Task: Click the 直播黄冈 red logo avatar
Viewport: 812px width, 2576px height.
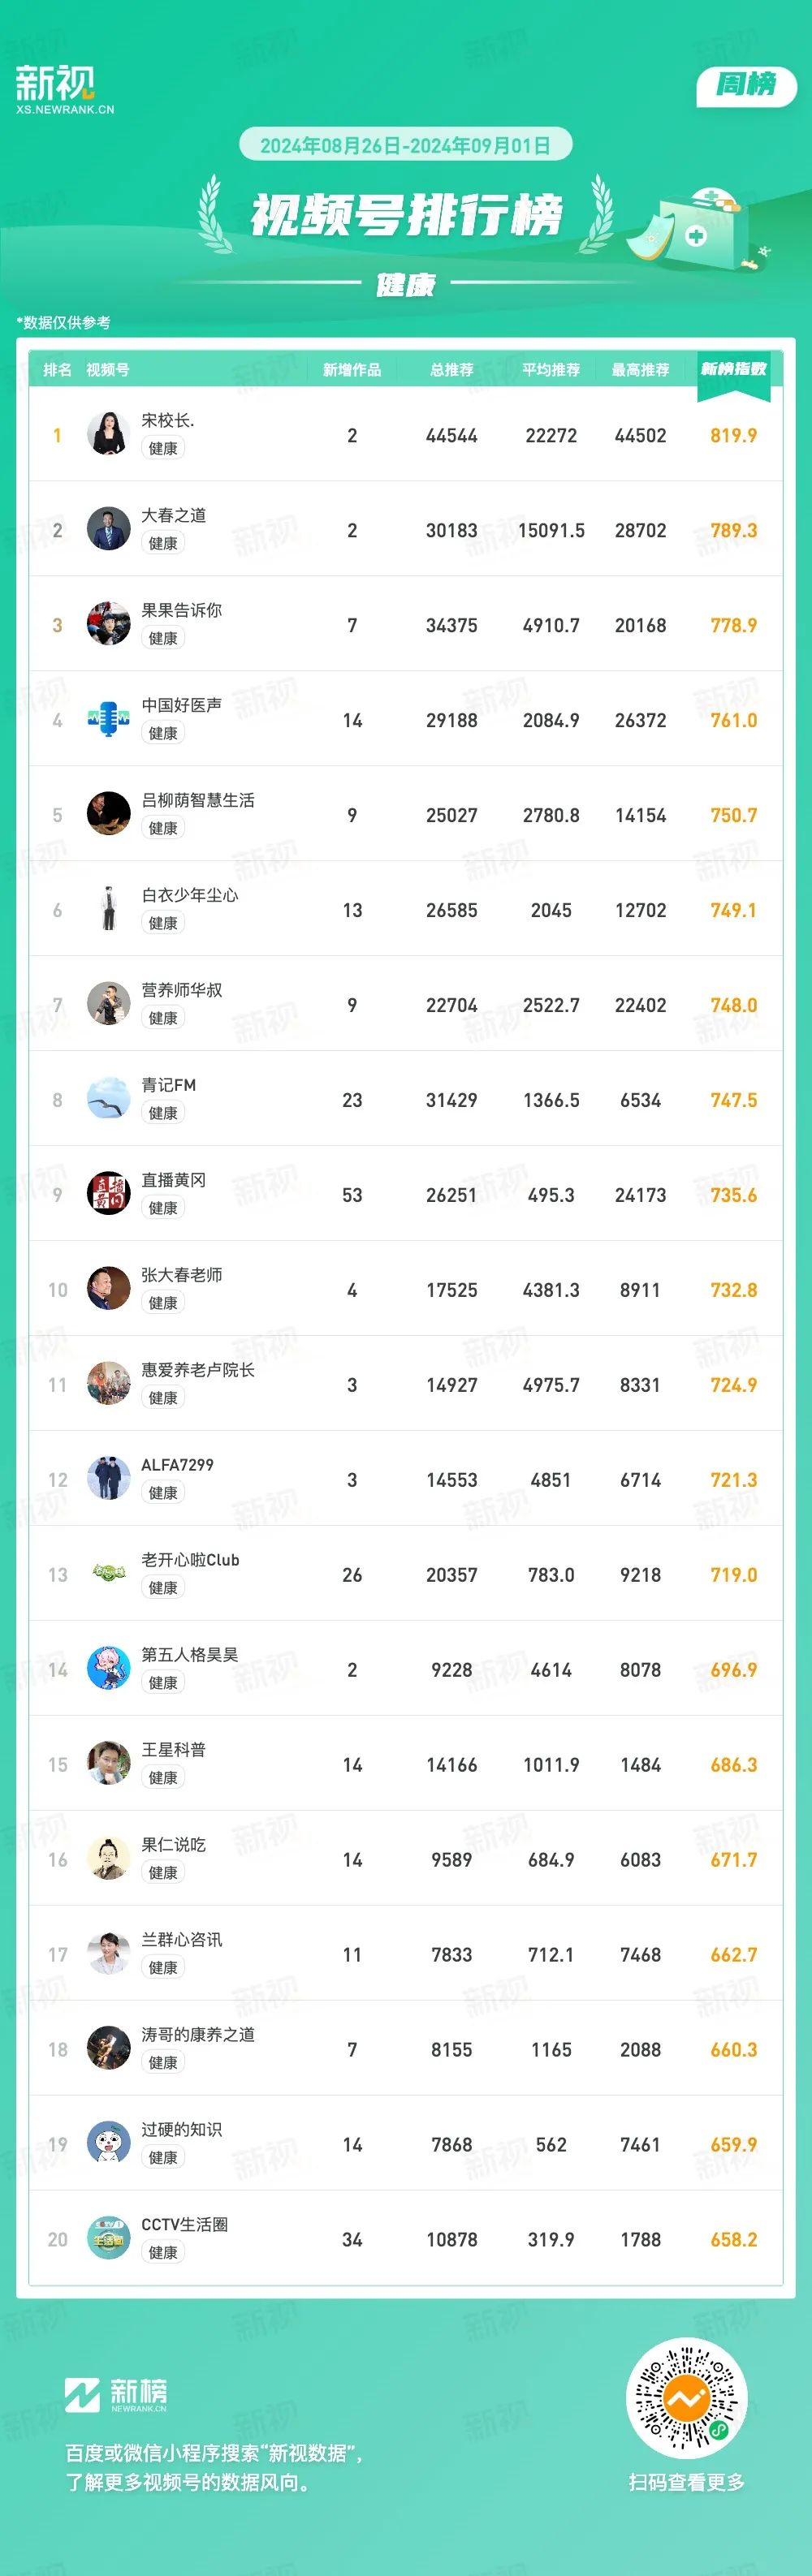Action: (108, 1194)
